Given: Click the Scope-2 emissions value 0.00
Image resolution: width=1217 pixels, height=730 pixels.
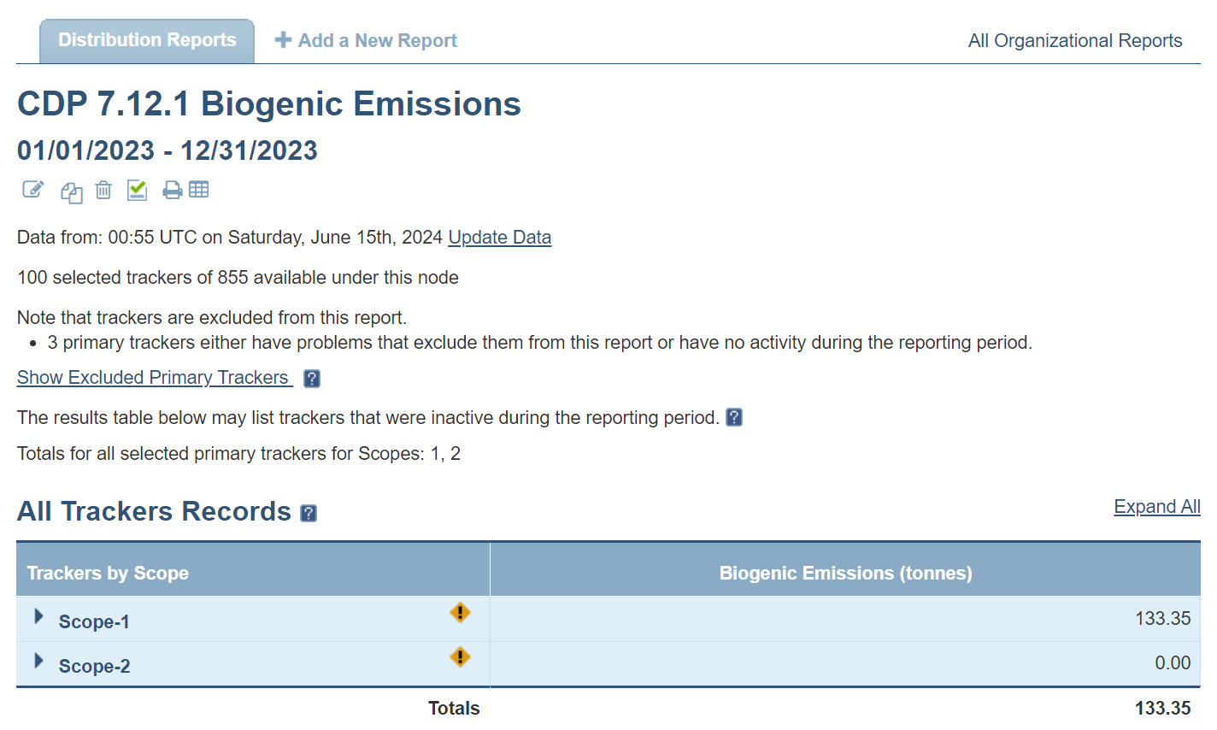Looking at the screenshot, I should click(1173, 663).
